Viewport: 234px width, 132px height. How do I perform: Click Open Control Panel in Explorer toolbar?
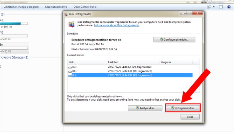(x=85, y=7)
